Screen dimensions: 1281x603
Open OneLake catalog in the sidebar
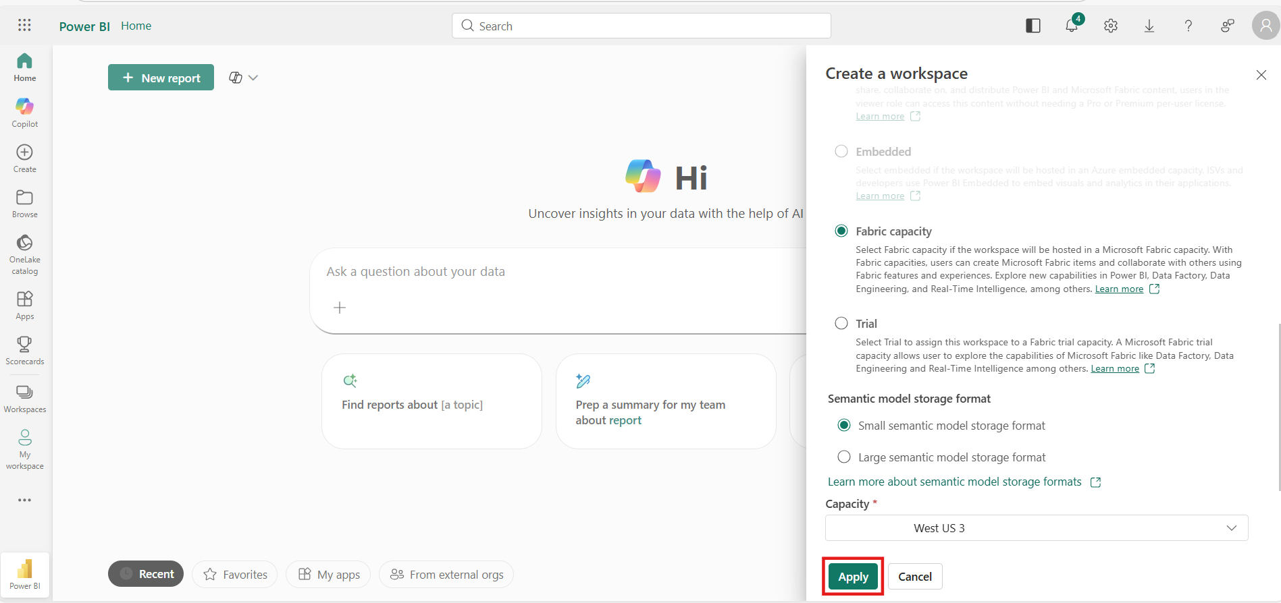click(x=25, y=254)
